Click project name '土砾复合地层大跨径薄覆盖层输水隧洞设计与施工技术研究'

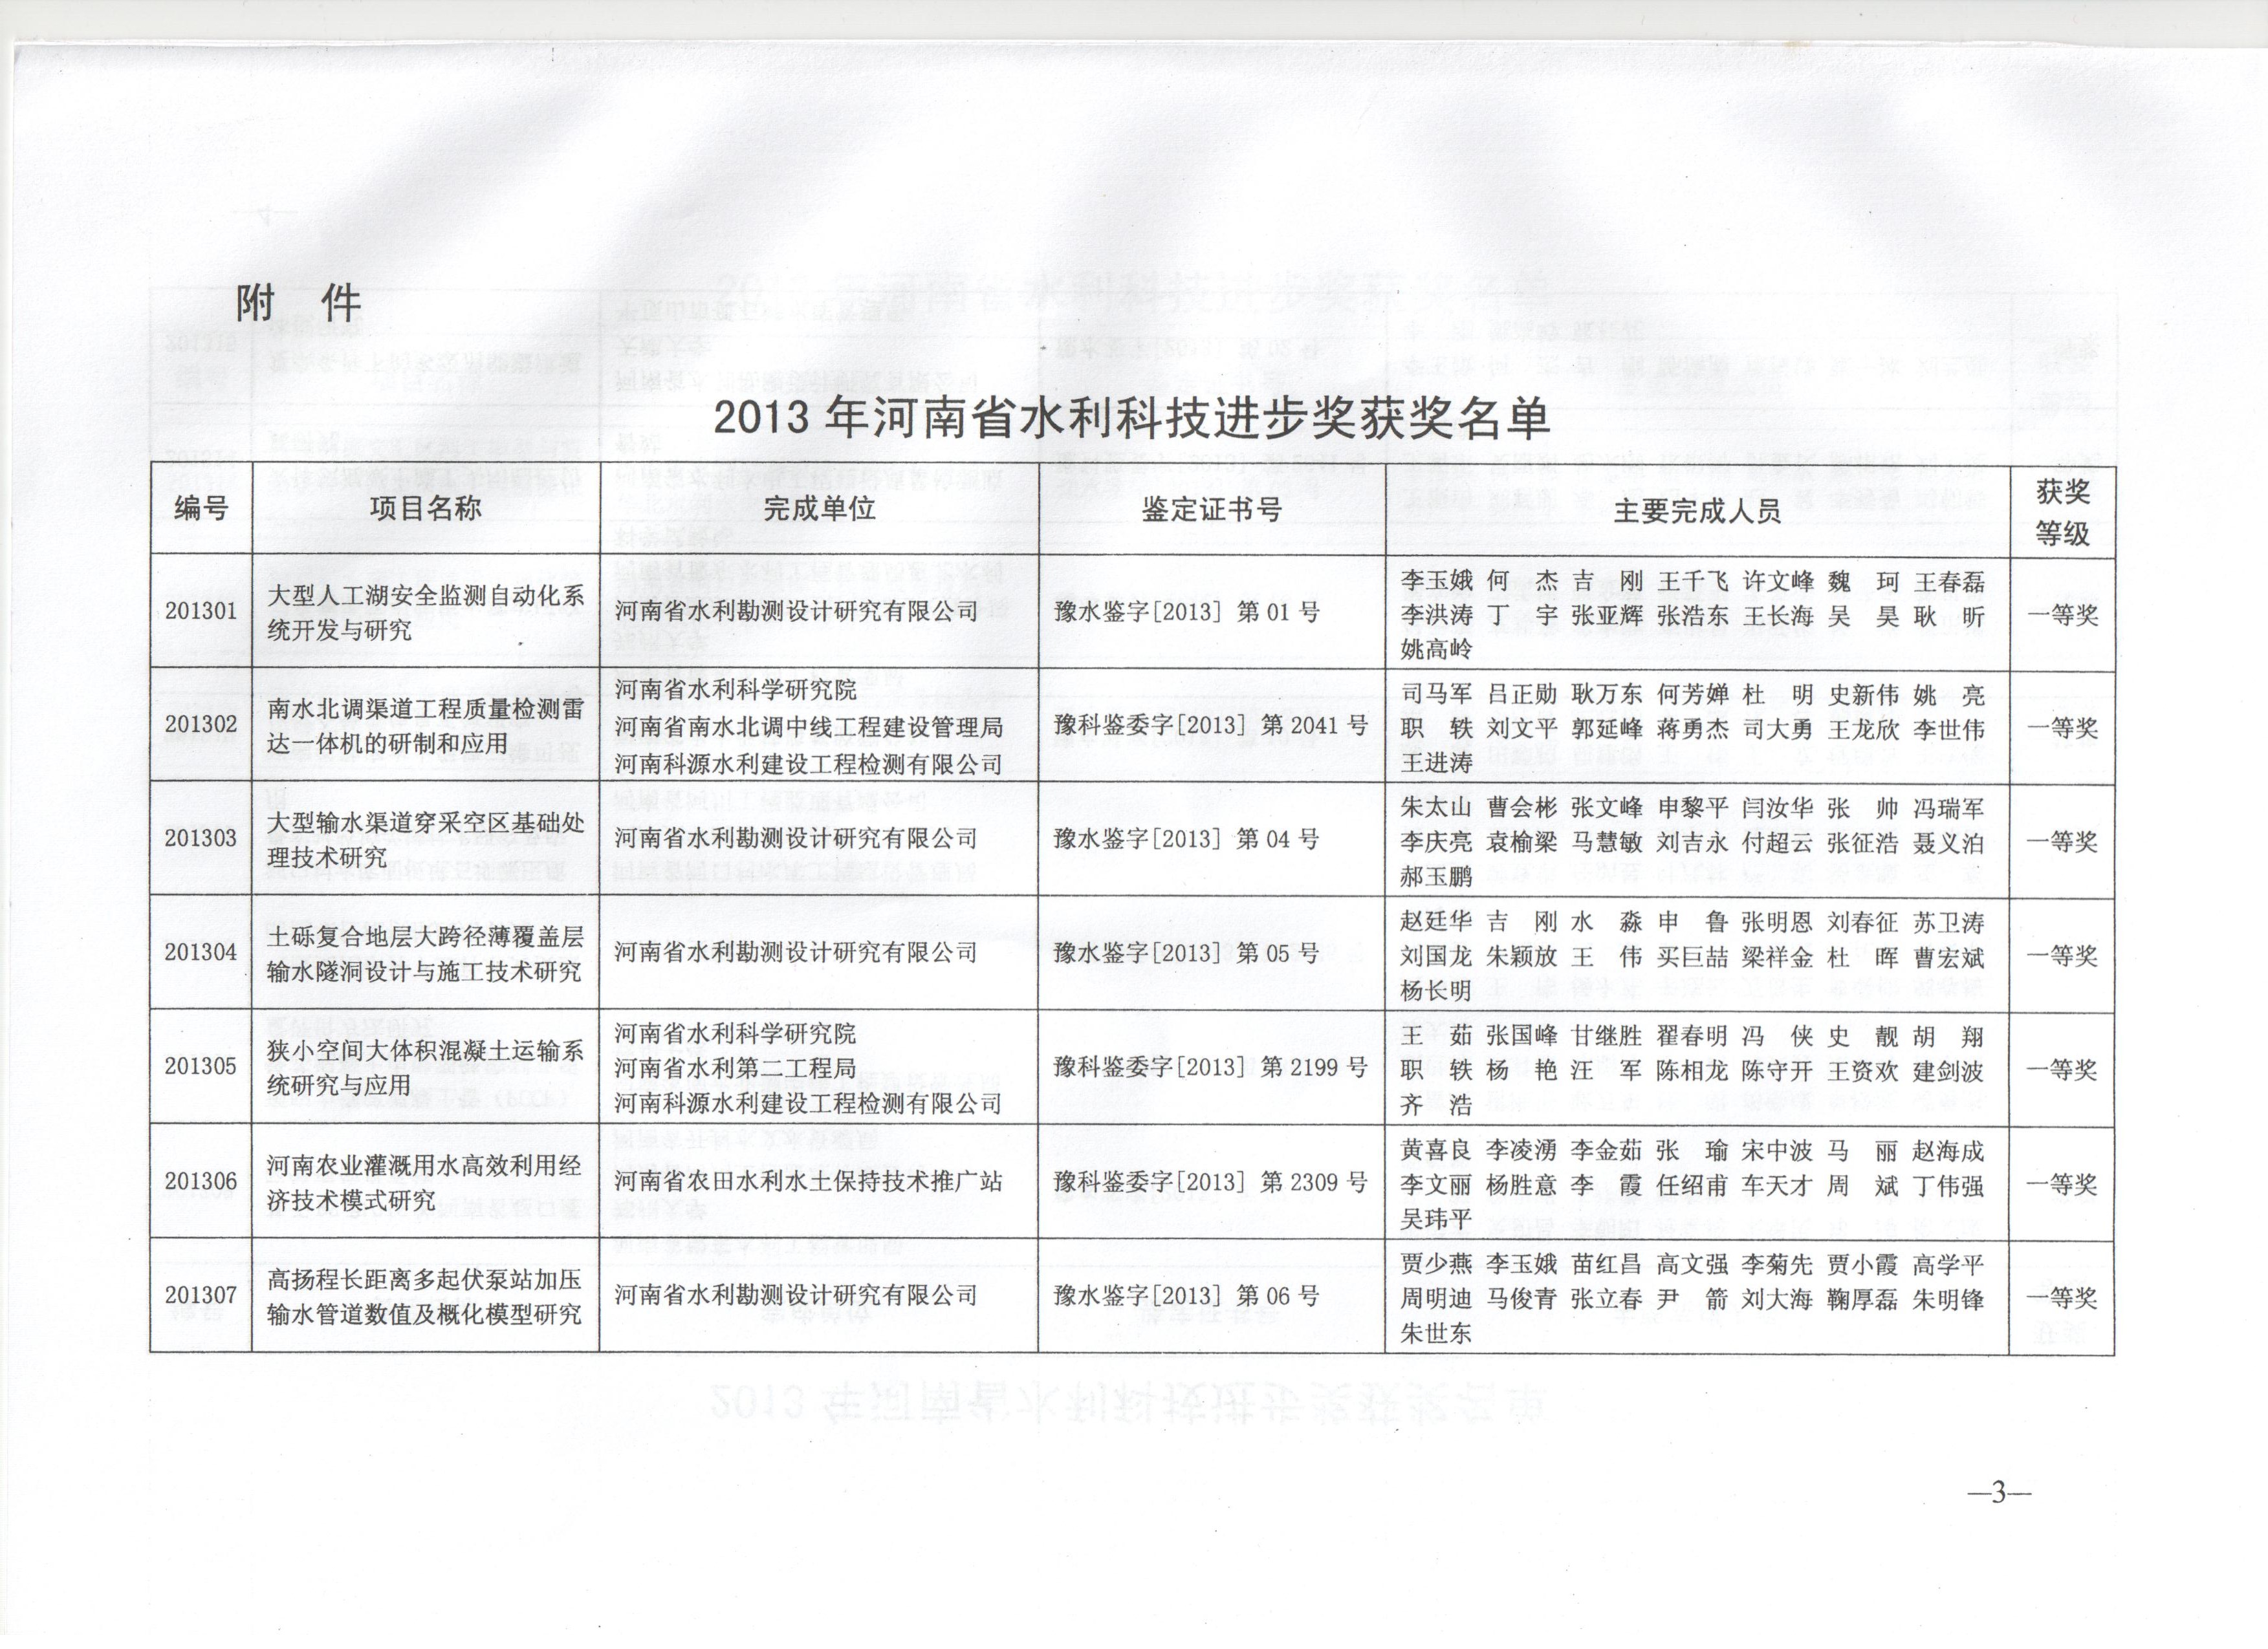tap(426, 953)
